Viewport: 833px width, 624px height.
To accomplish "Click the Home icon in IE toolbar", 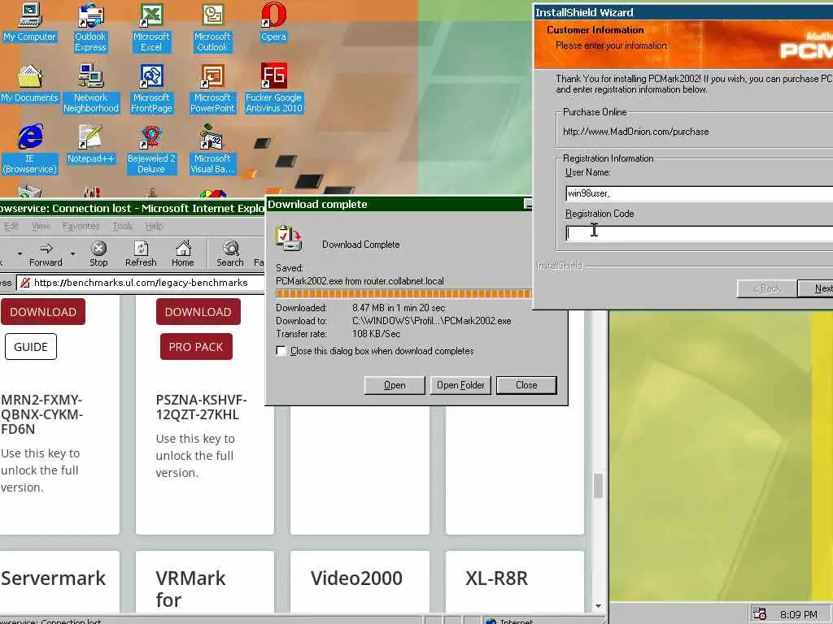I will click(x=183, y=253).
